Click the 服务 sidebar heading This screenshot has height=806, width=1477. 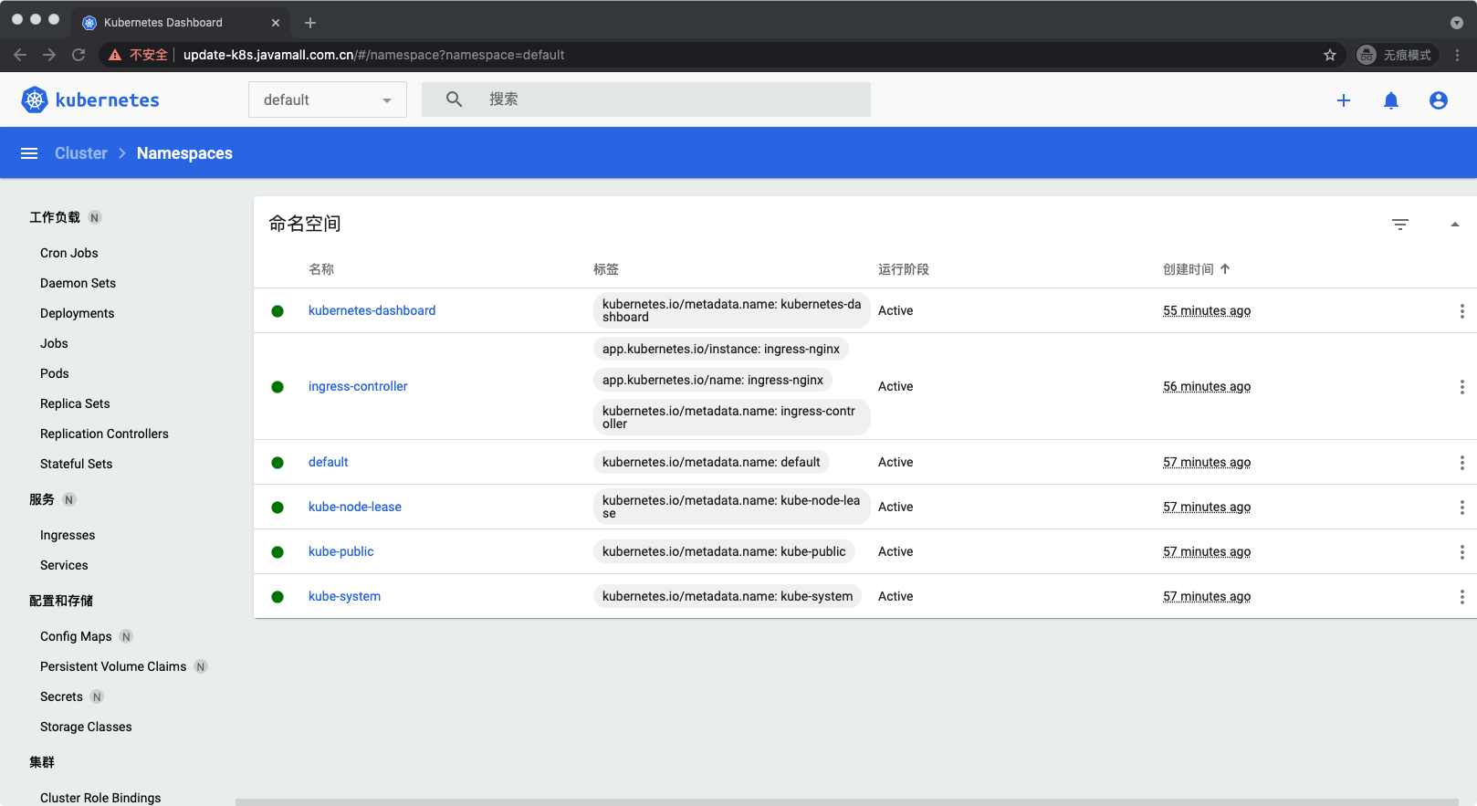click(x=42, y=499)
